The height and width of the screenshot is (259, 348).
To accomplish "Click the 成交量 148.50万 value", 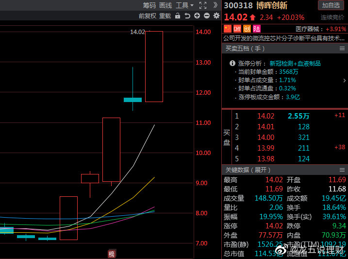I will point(268,198).
